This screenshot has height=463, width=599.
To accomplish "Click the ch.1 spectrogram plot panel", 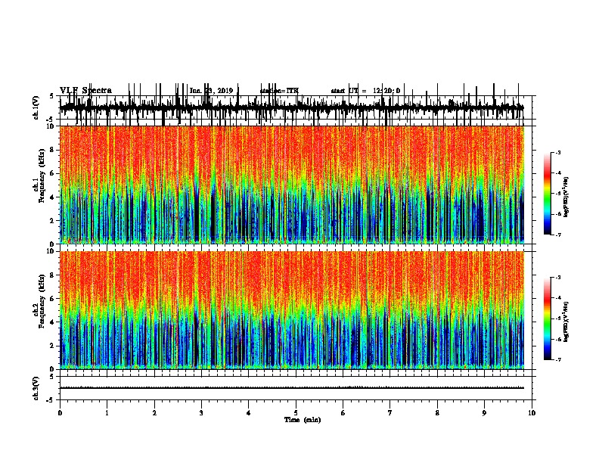I will tap(292, 185).
